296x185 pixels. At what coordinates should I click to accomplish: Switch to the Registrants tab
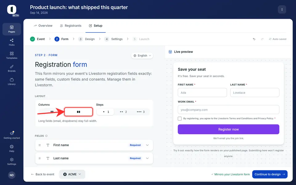(71, 26)
